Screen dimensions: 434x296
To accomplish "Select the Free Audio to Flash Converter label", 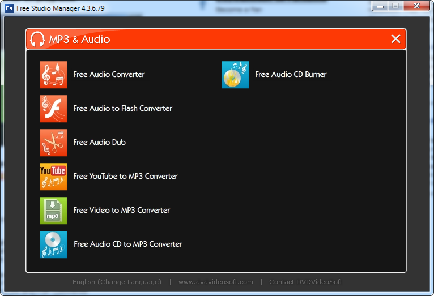I will click(122, 108).
